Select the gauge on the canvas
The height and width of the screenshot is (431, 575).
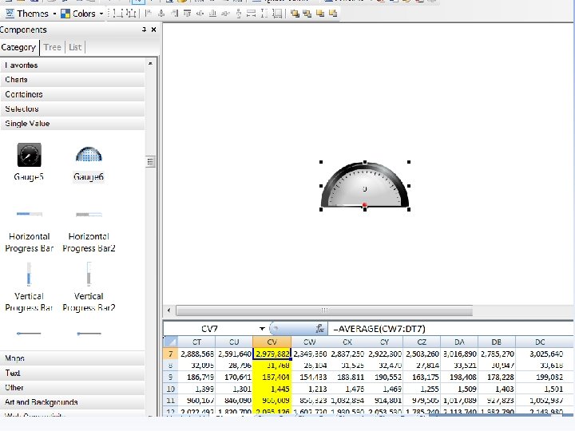tap(365, 185)
